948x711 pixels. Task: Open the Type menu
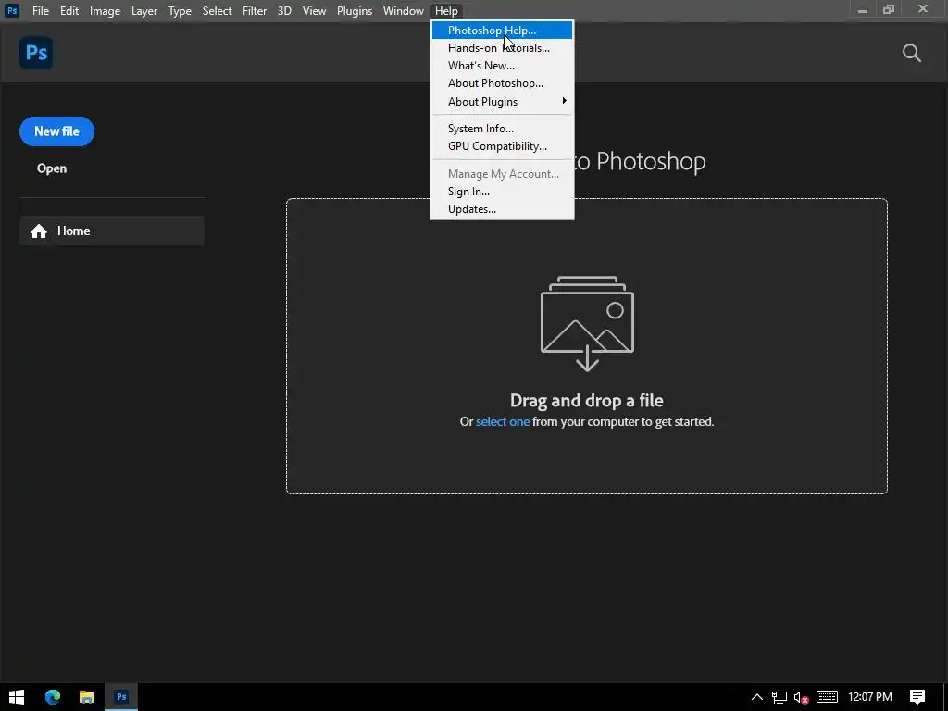coord(180,11)
